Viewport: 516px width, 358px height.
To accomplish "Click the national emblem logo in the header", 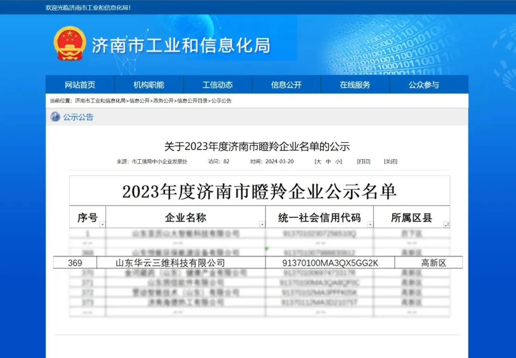I will click(x=70, y=44).
